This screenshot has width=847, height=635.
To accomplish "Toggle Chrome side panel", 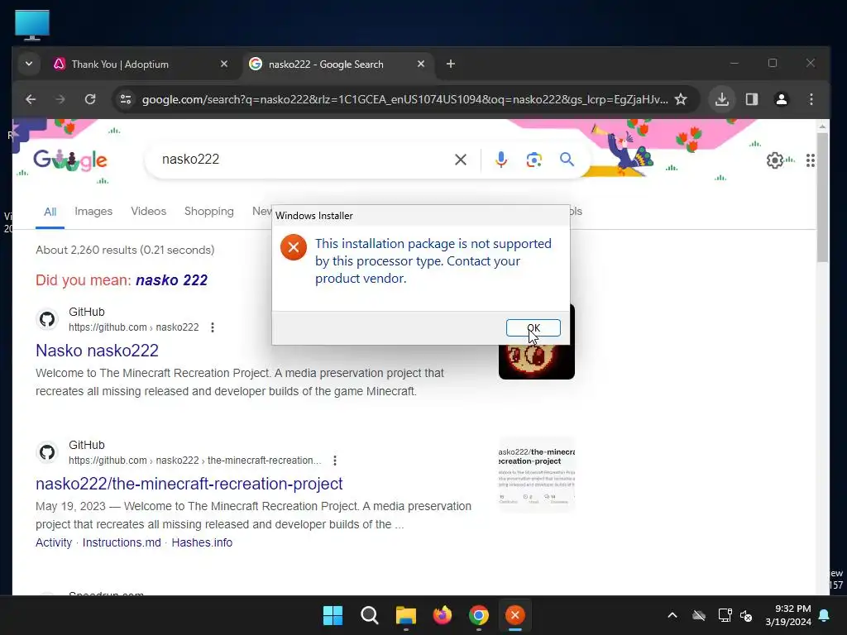I will coord(751,99).
